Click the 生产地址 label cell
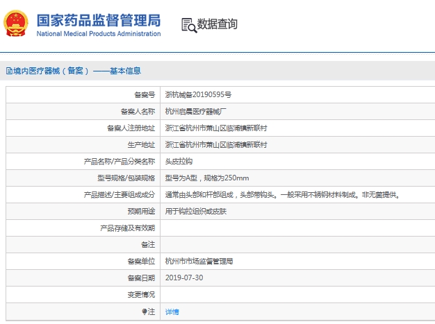 tap(83, 144)
